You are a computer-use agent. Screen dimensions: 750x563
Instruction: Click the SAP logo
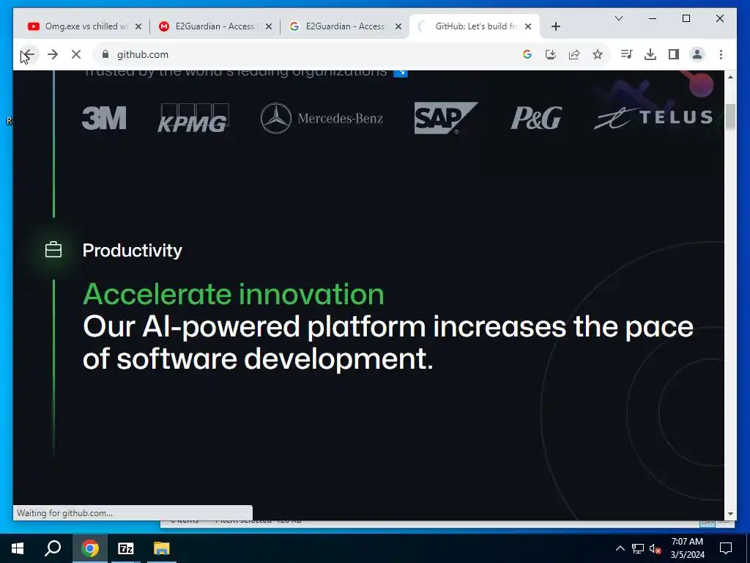(446, 118)
